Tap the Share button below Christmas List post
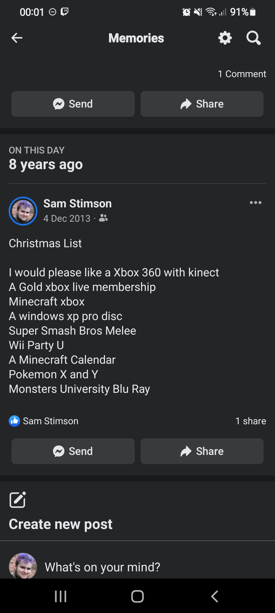 click(202, 451)
